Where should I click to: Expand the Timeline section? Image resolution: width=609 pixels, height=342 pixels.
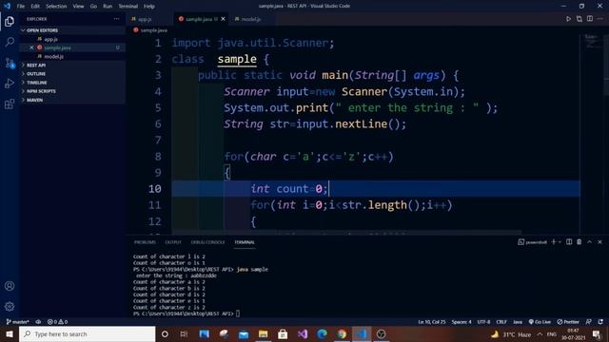[72, 83]
